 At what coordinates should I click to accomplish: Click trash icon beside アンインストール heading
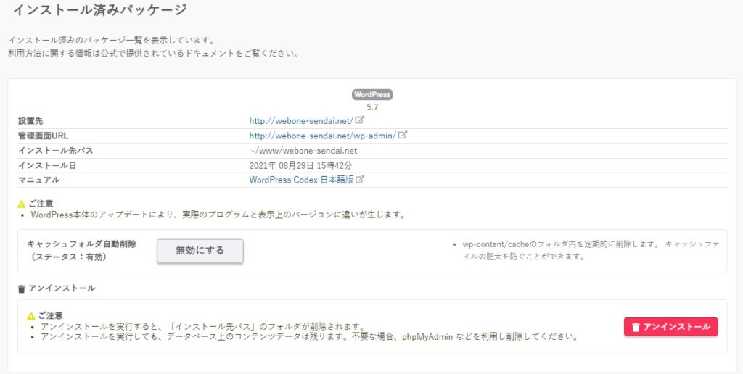click(21, 288)
